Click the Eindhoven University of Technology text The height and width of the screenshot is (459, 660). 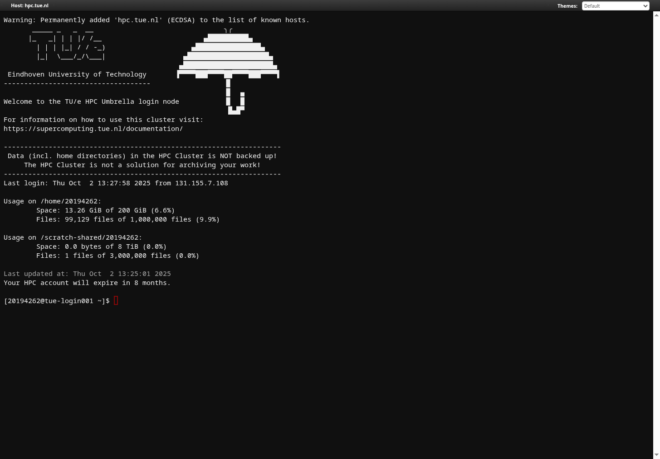(x=77, y=74)
